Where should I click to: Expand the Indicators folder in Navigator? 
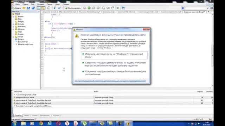point(13,27)
